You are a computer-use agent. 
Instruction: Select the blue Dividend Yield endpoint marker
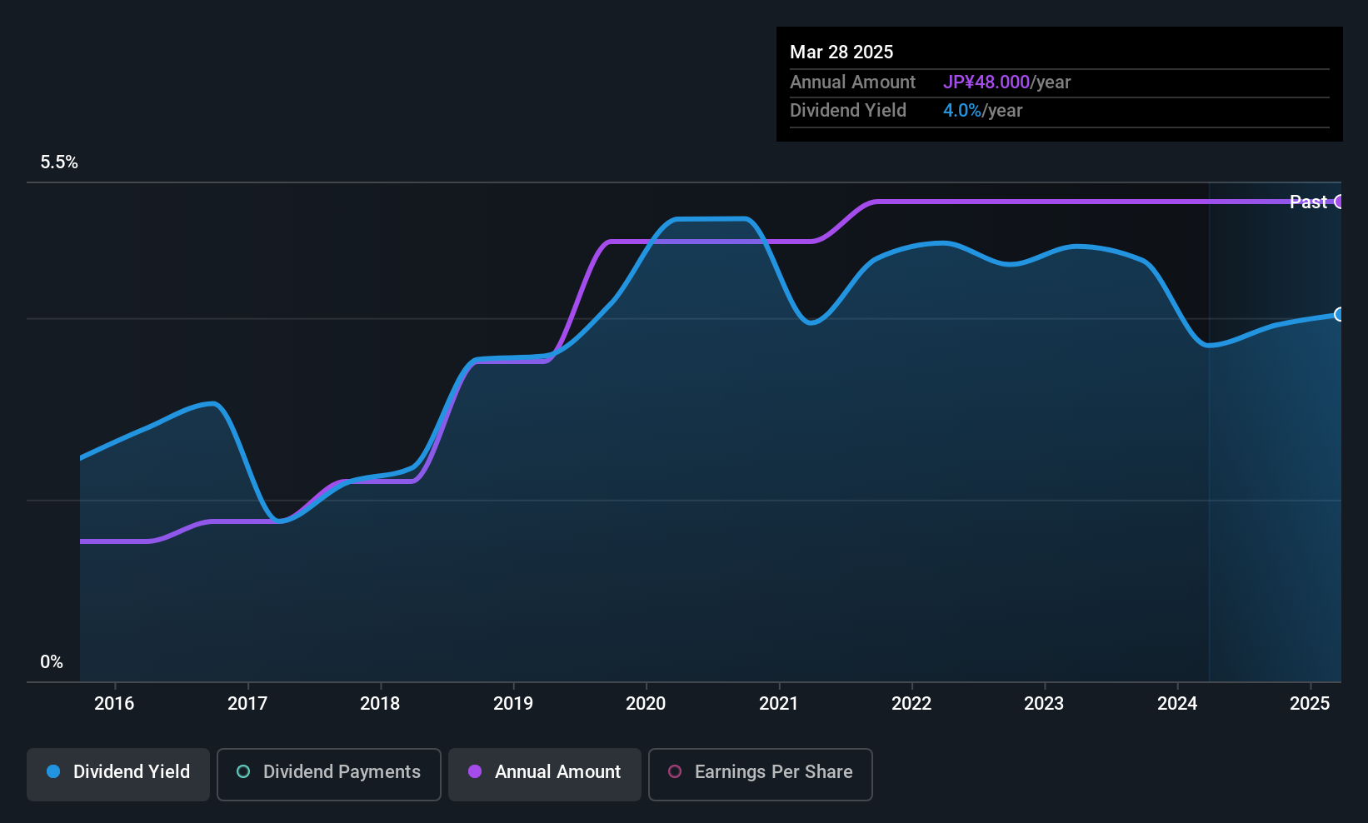[1340, 314]
